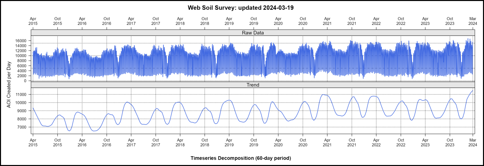This screenshot has width=484, height=166.
Task: Click the 10000 tick label in Trend panel
Action: click(x=22, y=102)
